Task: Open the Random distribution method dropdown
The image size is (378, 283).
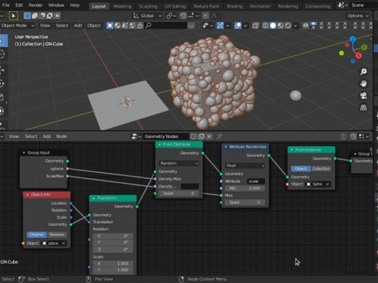Action: [179, 163]
